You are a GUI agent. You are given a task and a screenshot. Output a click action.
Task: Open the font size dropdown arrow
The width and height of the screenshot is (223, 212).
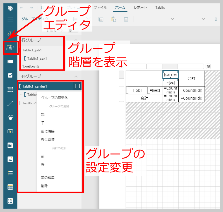(x=203, y=19)
